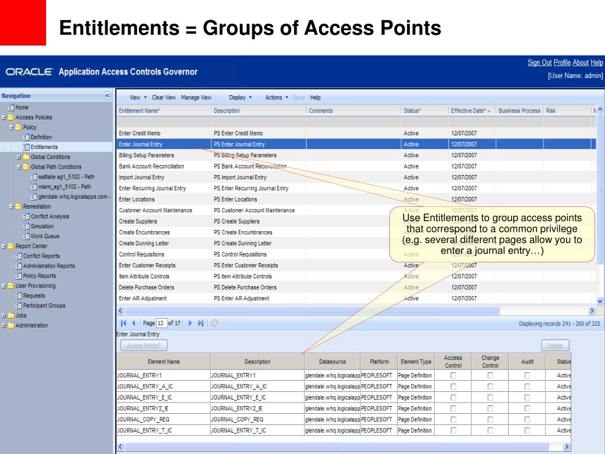
Task: Open the About link
Action: pos(581,63)
